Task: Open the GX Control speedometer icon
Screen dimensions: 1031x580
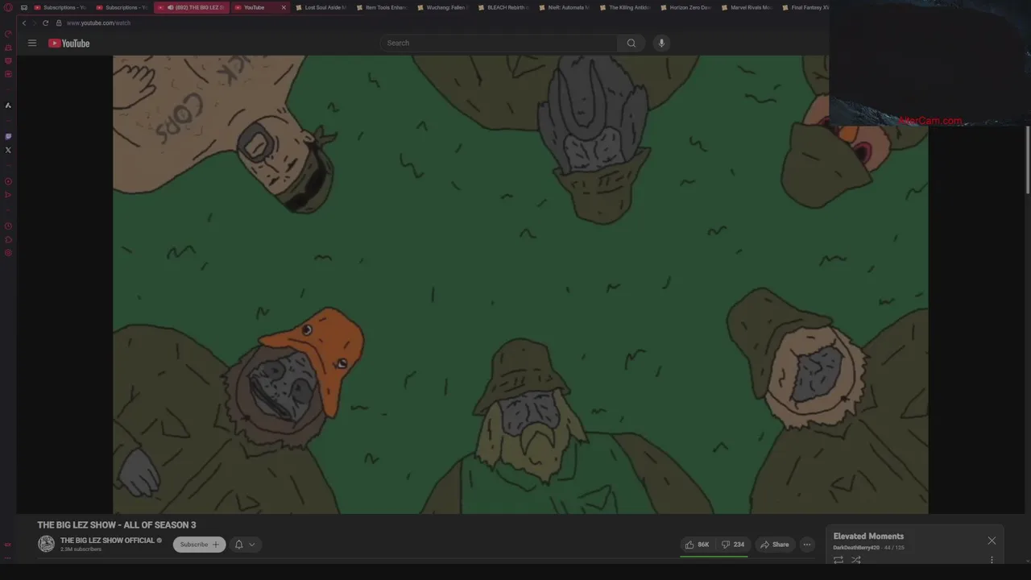Action: click(8, 34)
